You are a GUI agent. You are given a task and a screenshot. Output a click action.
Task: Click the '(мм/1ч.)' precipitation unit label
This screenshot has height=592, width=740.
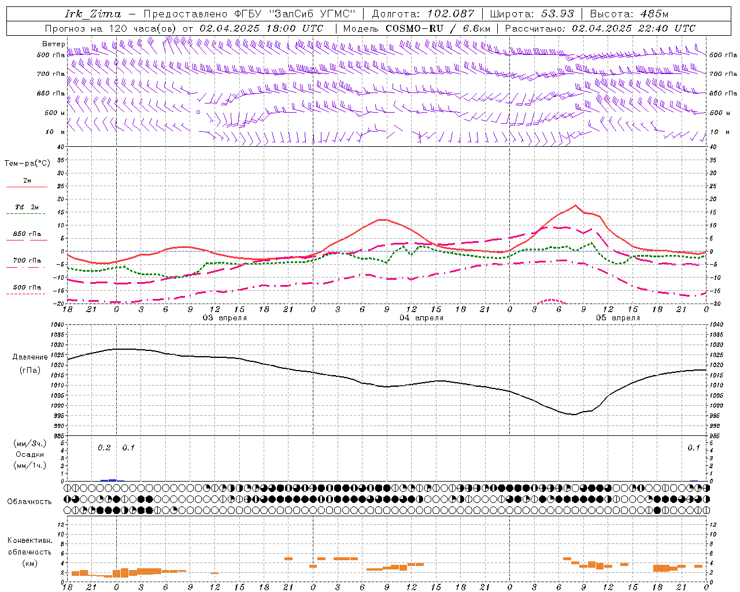30,465
